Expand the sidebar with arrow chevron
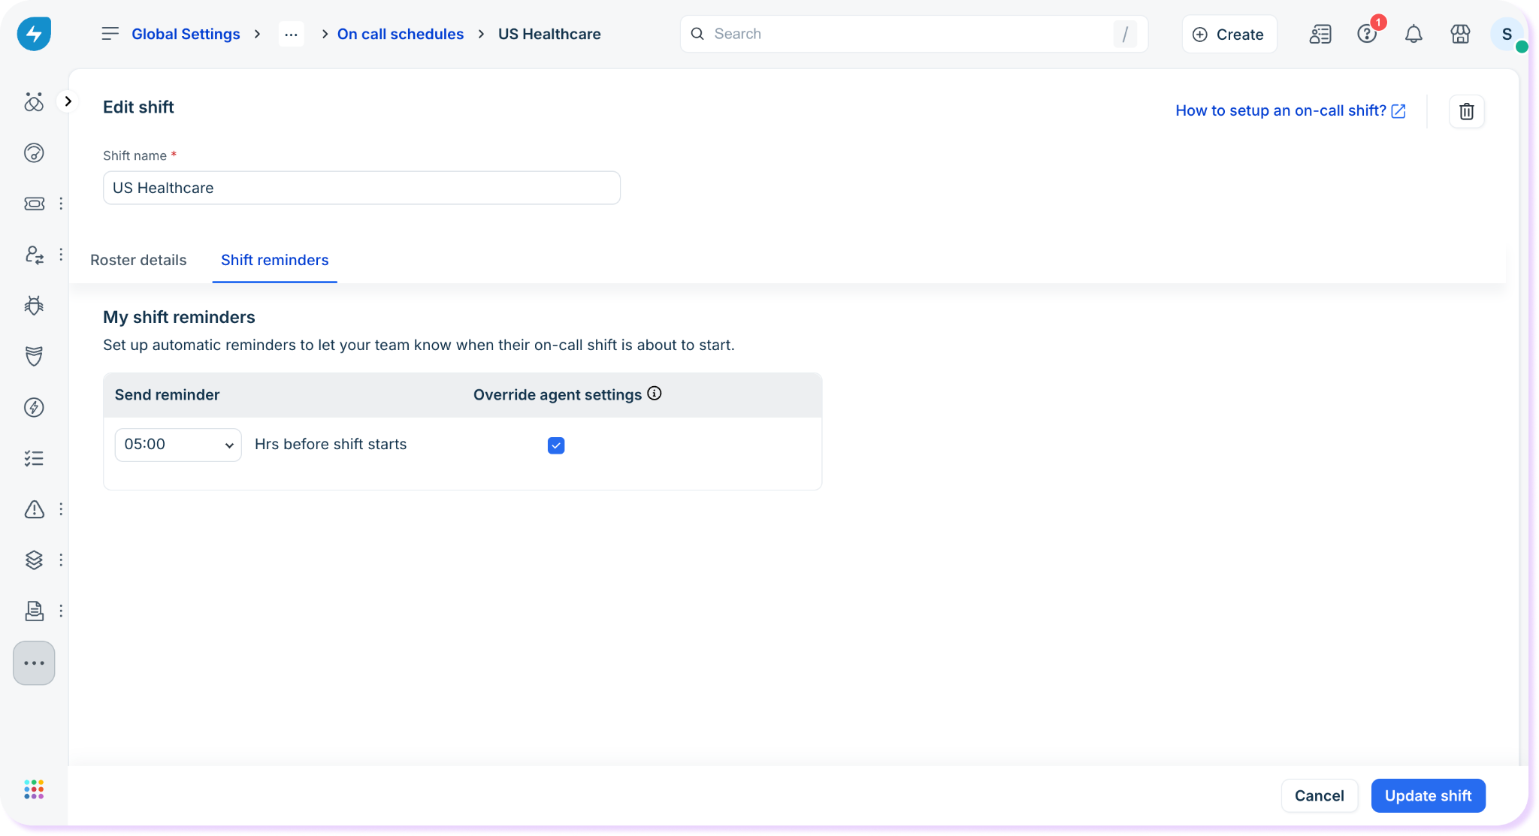 point(68,101)
